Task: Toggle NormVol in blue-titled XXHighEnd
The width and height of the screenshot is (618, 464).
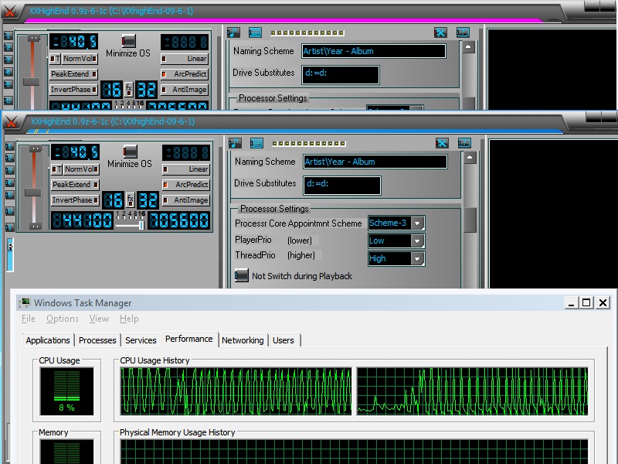Action: point(81,169)
